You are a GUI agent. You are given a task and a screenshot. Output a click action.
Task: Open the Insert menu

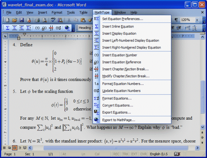click(43, 12)
